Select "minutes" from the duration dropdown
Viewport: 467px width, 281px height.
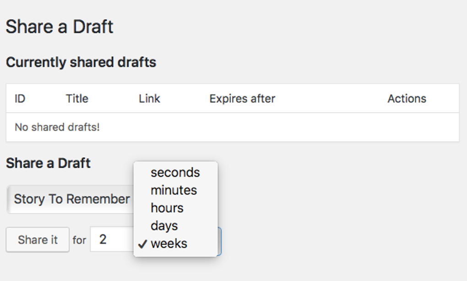pyautogui.click(x=173, y=190)
